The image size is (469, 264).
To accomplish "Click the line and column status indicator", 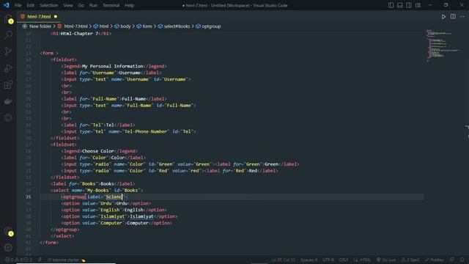I will click(x=284, y=260).
